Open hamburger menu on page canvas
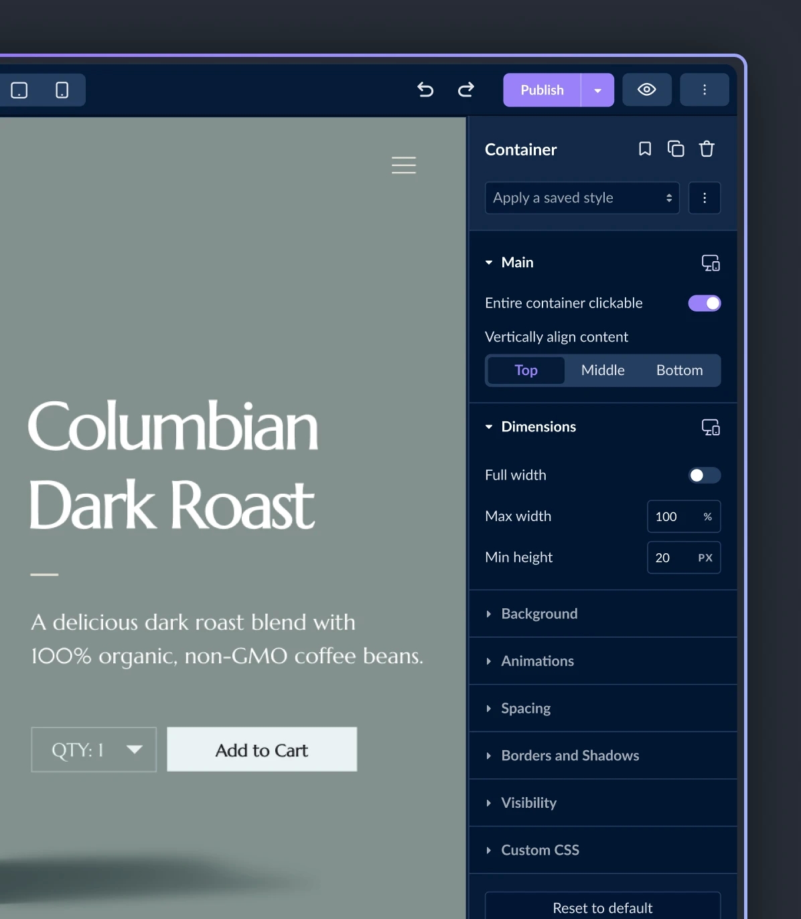Viewport: 801px width, 919px height. click(404, 165)
